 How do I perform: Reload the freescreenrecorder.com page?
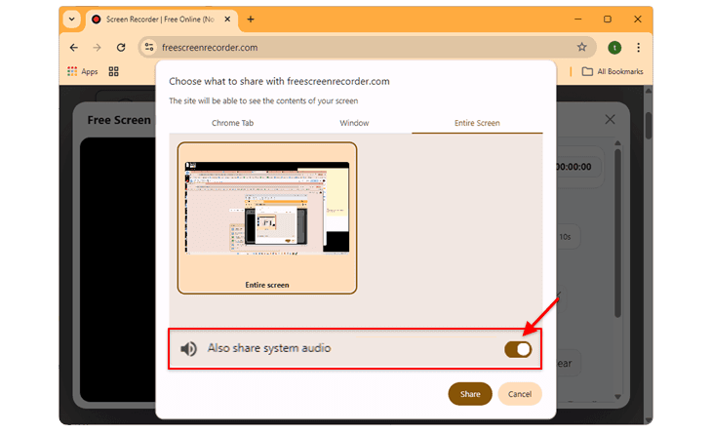click(x=121, y=47)
